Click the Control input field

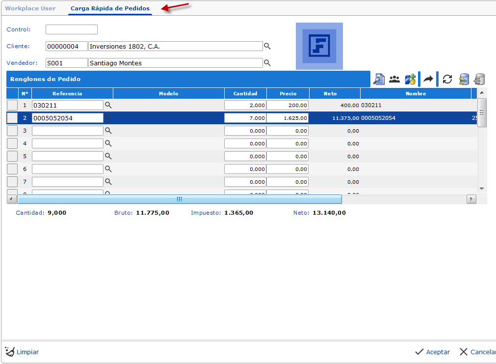coord(72,29)
